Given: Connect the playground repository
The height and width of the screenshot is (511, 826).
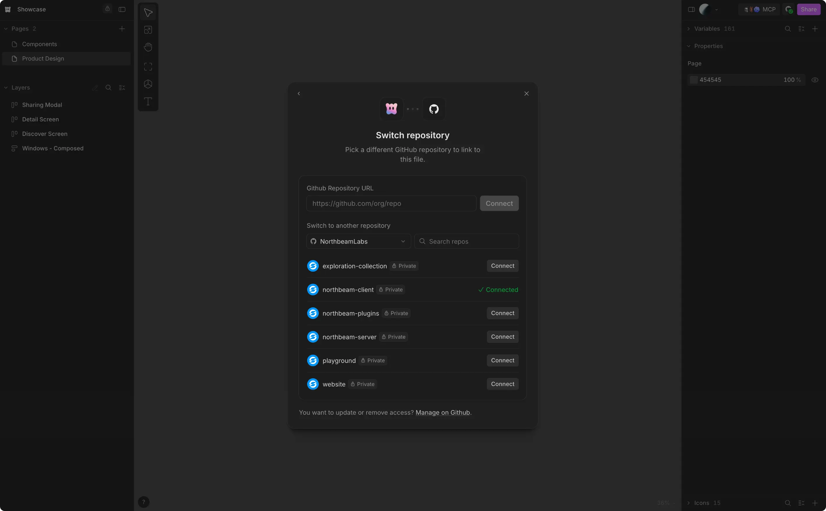Looking at the screenshot, I should coord(502,361).
